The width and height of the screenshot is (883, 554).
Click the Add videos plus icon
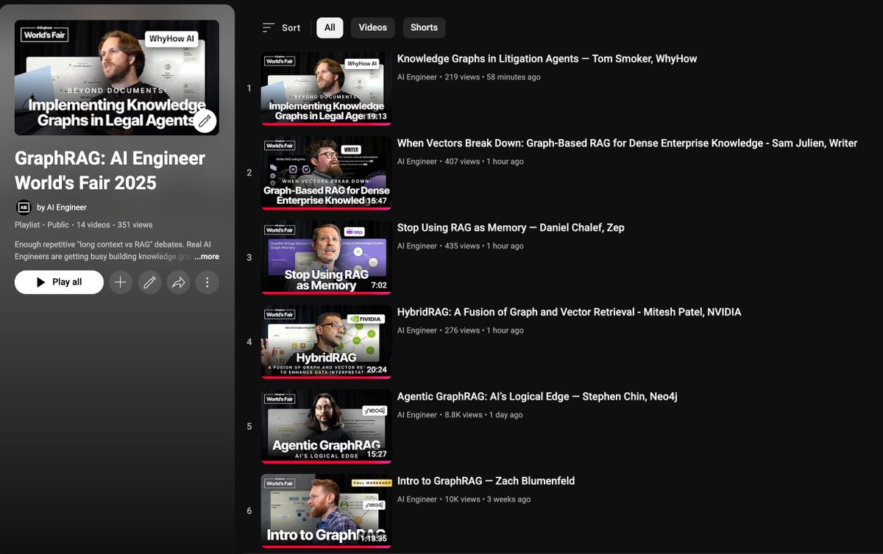pos(121,282)
